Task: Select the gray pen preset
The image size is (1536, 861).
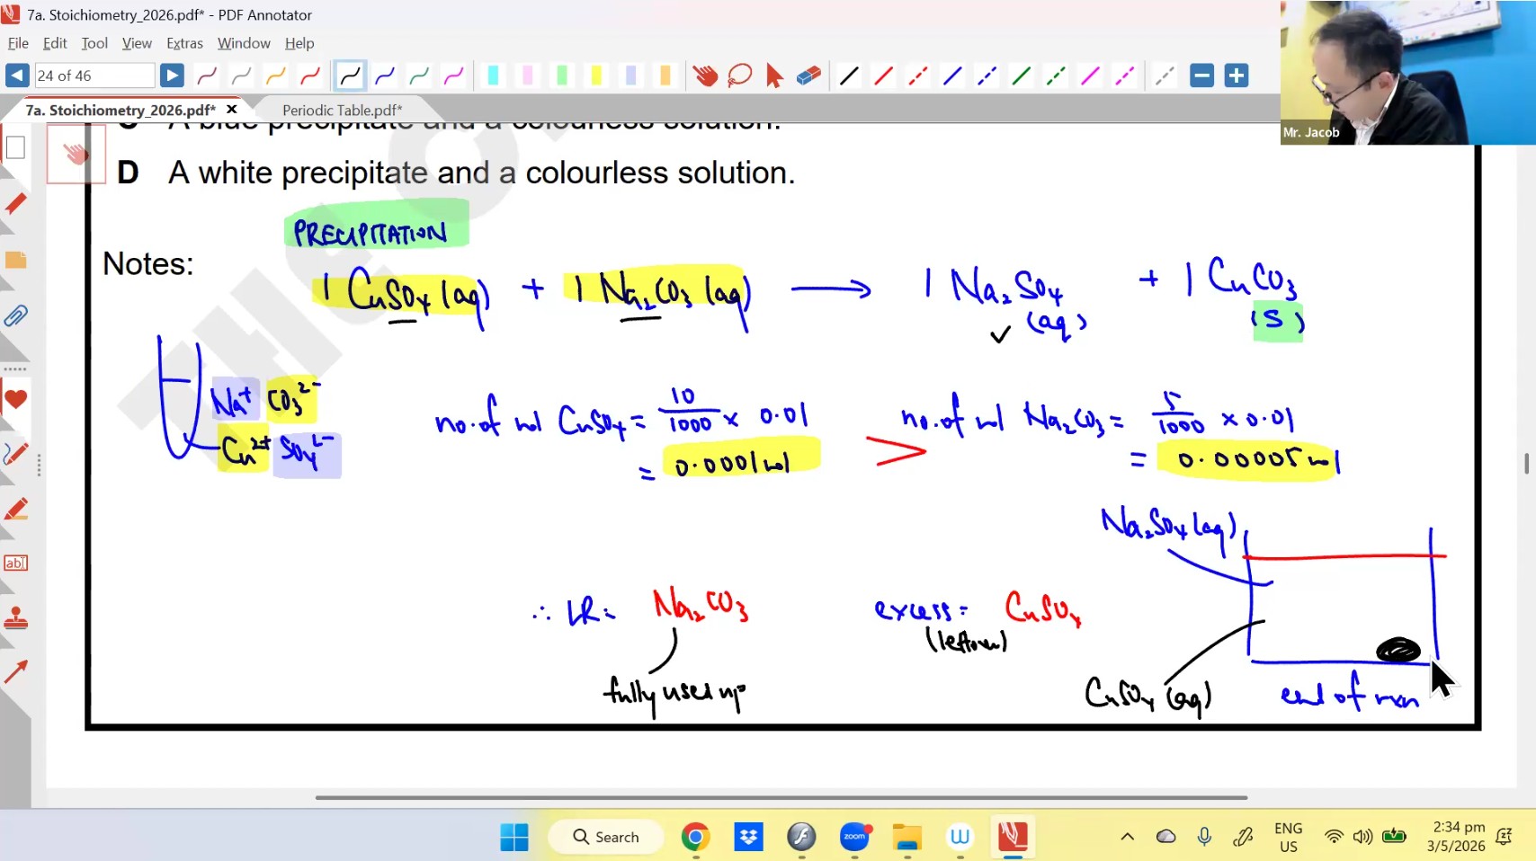Action: 241,75
